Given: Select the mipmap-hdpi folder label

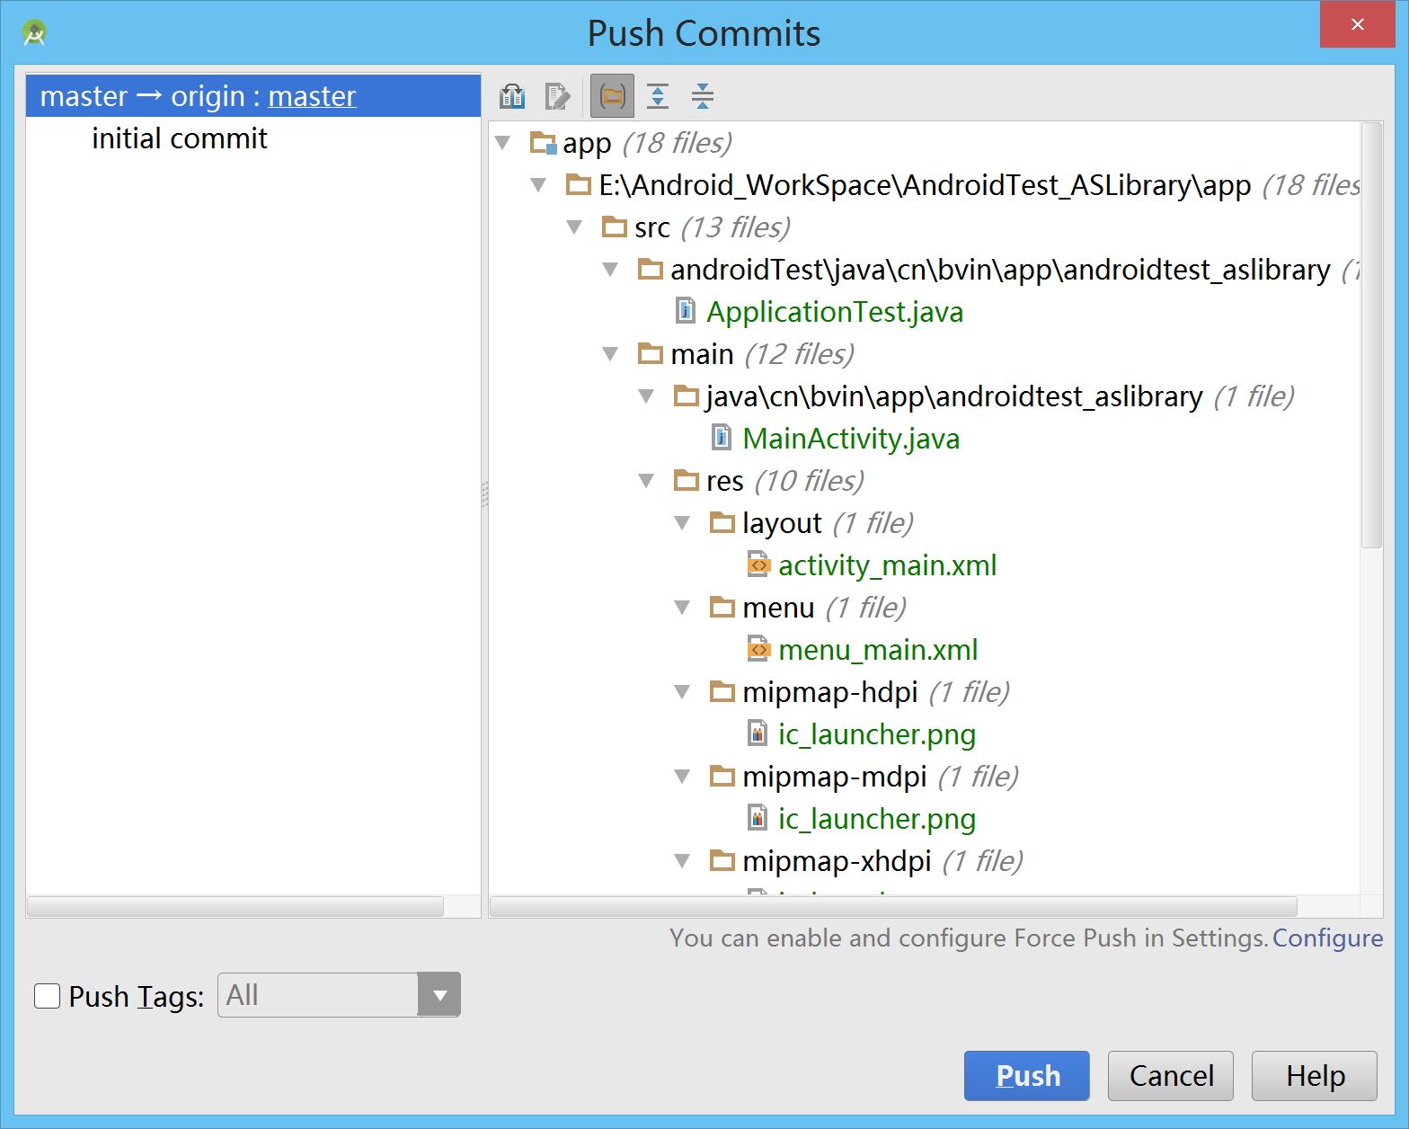Looking at the screenshot, I should click(x=830, y=691).
